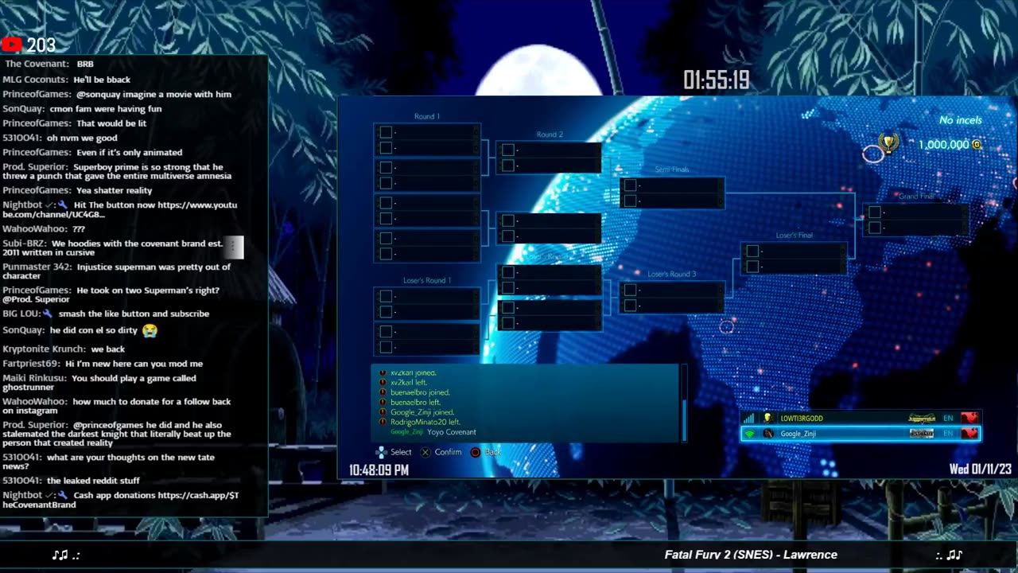This screenshot has height=573, width=1018.
Task: Click the red circle icon beside Back
Action: (476, 452)
